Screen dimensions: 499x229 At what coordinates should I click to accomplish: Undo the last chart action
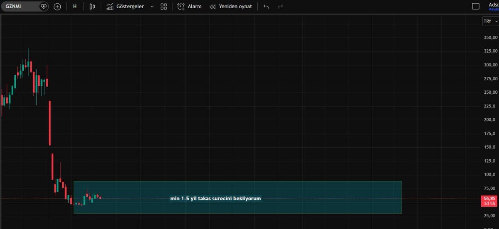tap(266, 7)
